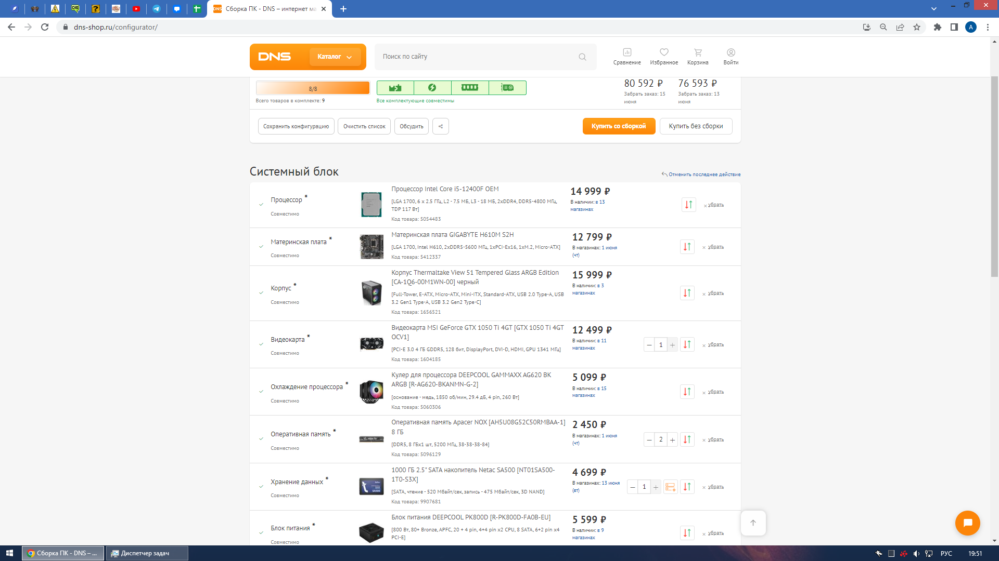Decrease Netac SSD quantity
The height and width of the screenshot is (561, 999).
coord(633,487)
